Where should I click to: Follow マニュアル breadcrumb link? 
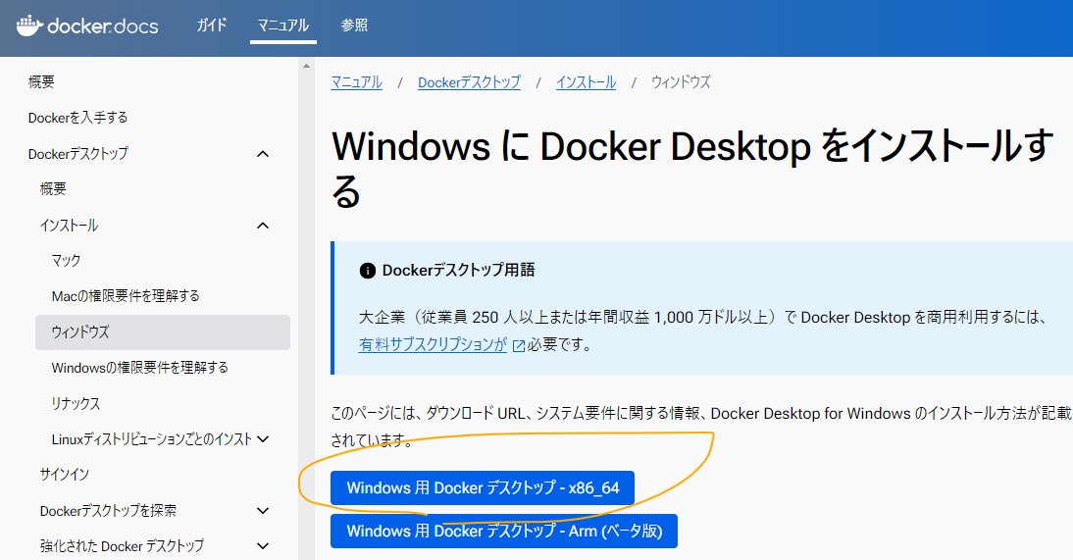[x=357, y=82]
